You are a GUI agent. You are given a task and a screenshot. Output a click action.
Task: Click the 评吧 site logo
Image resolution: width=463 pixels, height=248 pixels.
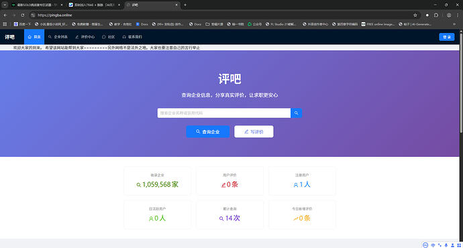9,37
